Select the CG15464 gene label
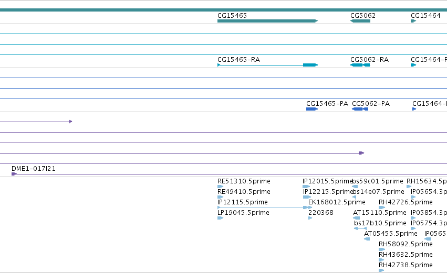Viewport: 447px width, 273px height. (425, 16)
